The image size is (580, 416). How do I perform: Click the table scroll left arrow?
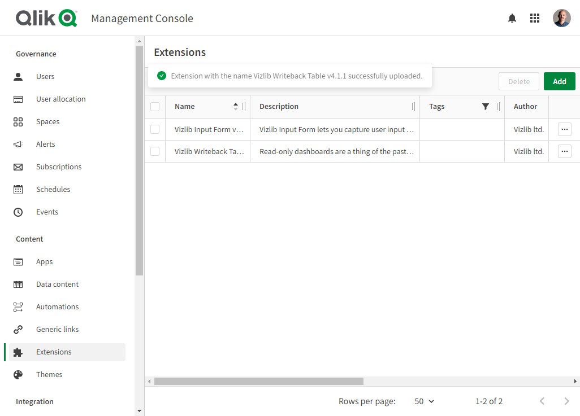click(x=149, y=381)
